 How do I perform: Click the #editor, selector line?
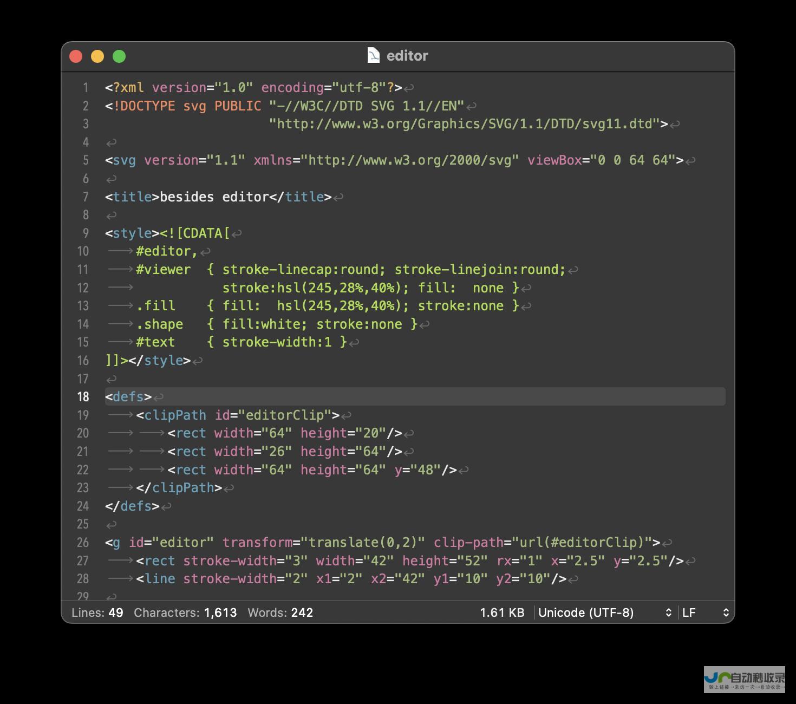(x=167, y=251)
